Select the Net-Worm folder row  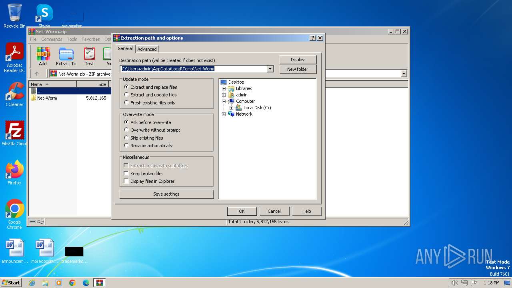point(69,98)
